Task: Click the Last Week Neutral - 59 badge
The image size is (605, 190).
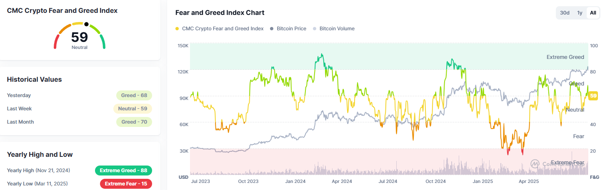Action: coord(132,109)
